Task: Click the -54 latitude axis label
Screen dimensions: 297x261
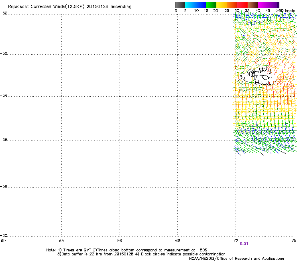Action: pos(4,96)
